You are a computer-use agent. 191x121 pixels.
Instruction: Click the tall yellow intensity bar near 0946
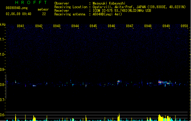[119, 117]
